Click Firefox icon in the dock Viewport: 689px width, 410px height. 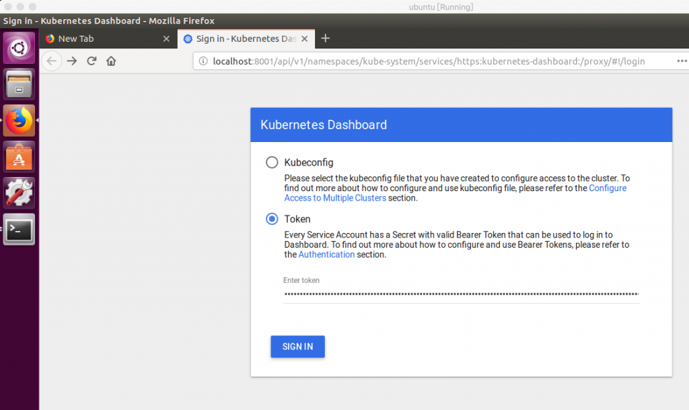[x=19, y=121]
